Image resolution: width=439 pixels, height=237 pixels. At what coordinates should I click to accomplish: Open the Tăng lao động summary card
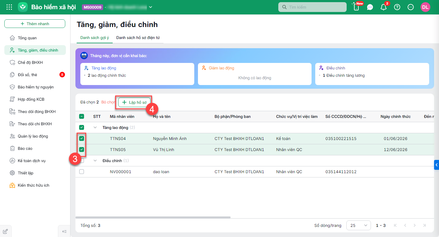[137, 74]
